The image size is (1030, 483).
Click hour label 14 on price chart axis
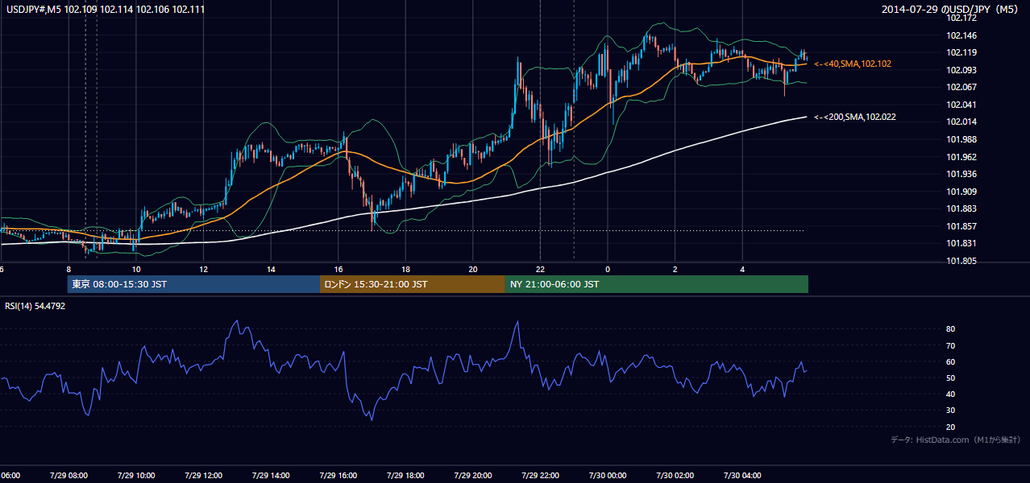tap(271, 269)
